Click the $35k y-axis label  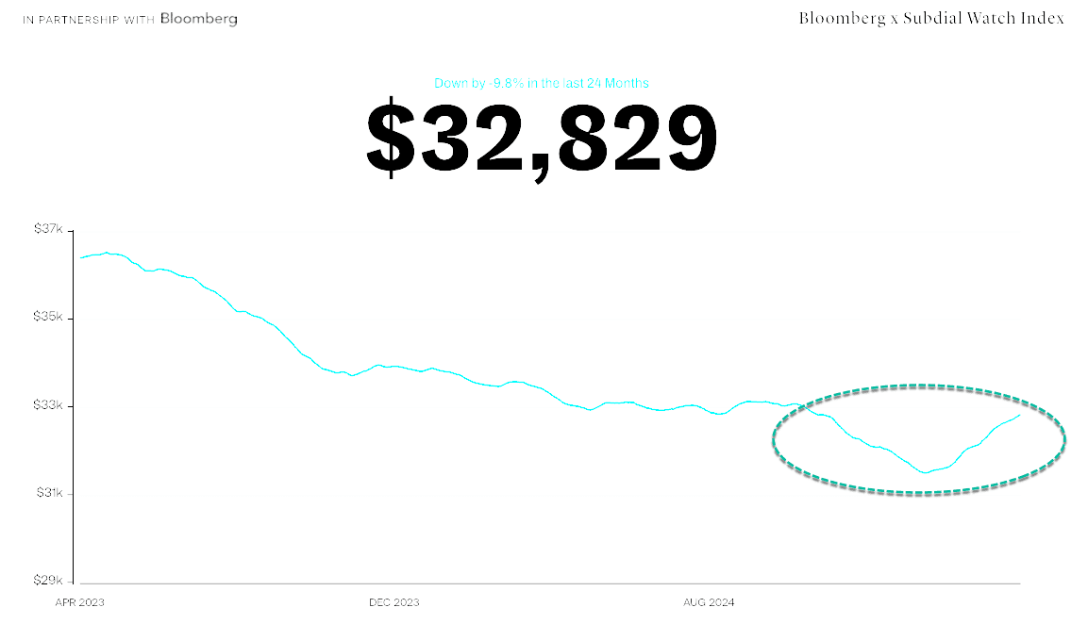coord(47,318)
